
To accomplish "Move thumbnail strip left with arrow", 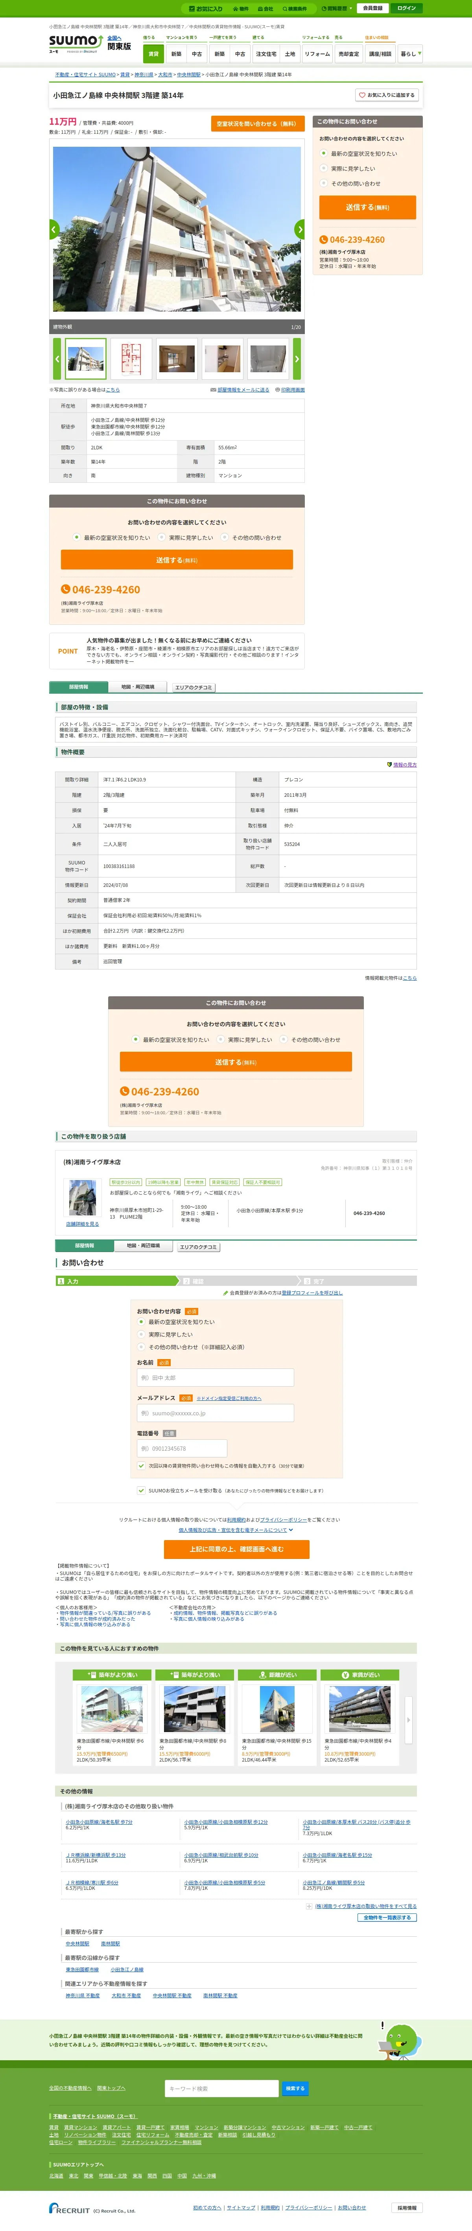I will click(x=57, y=358).
